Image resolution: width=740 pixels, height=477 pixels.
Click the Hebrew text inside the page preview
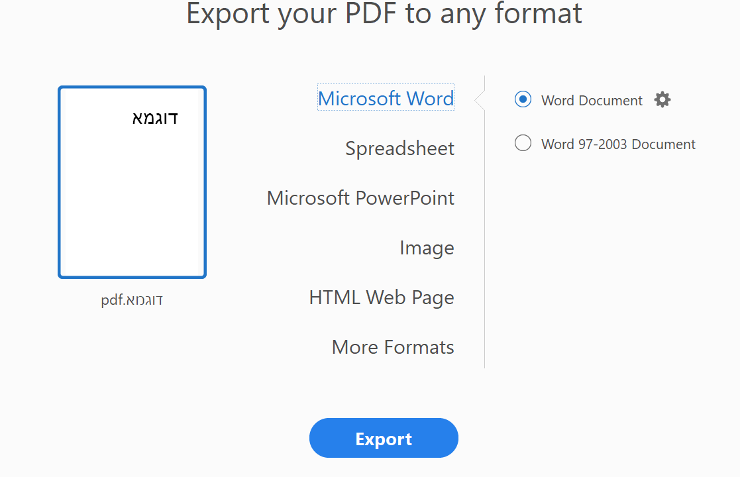point(155,119)
